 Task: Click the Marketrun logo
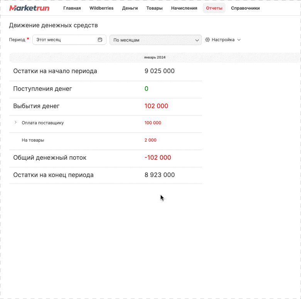click(x=29, y=8)
